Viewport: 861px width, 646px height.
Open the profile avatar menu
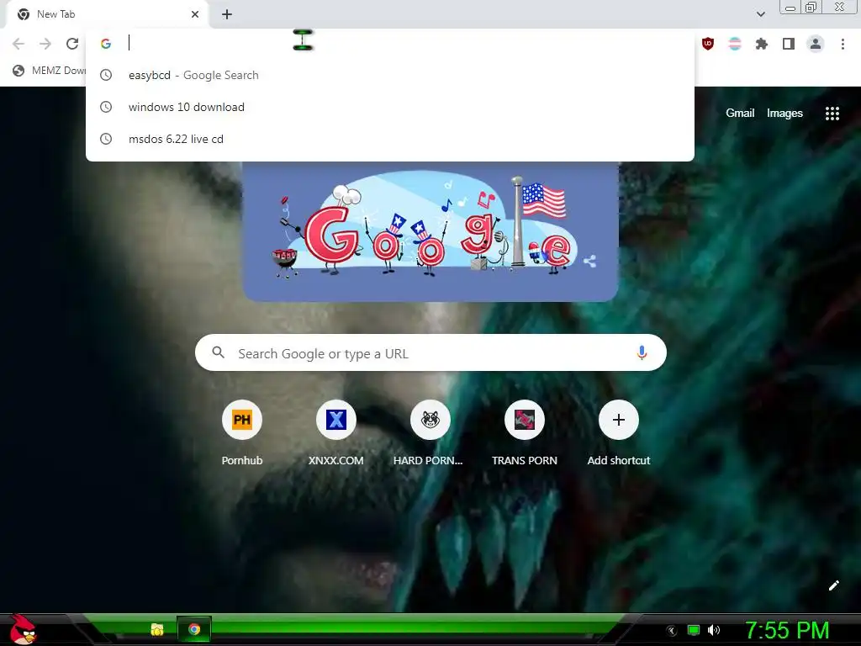tap(816, 44)
